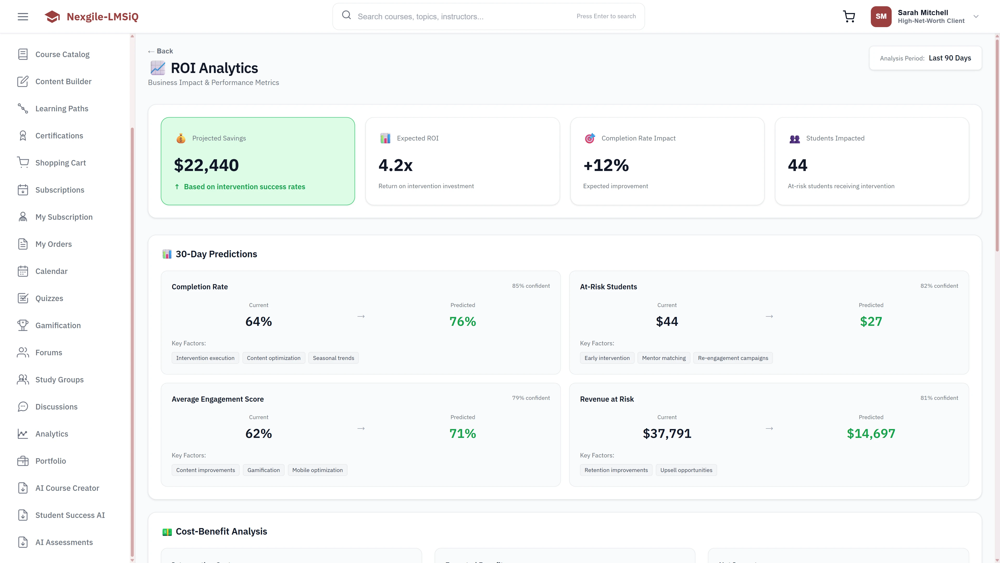This screenshot has width=1000, height=563.
Task: Open the shopping cart
Action: coord(849,16)
